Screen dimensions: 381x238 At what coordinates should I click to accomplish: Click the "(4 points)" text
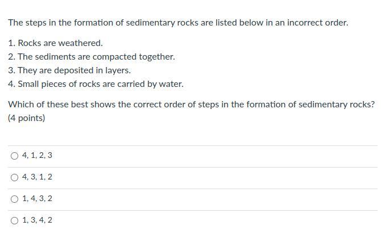26,118
